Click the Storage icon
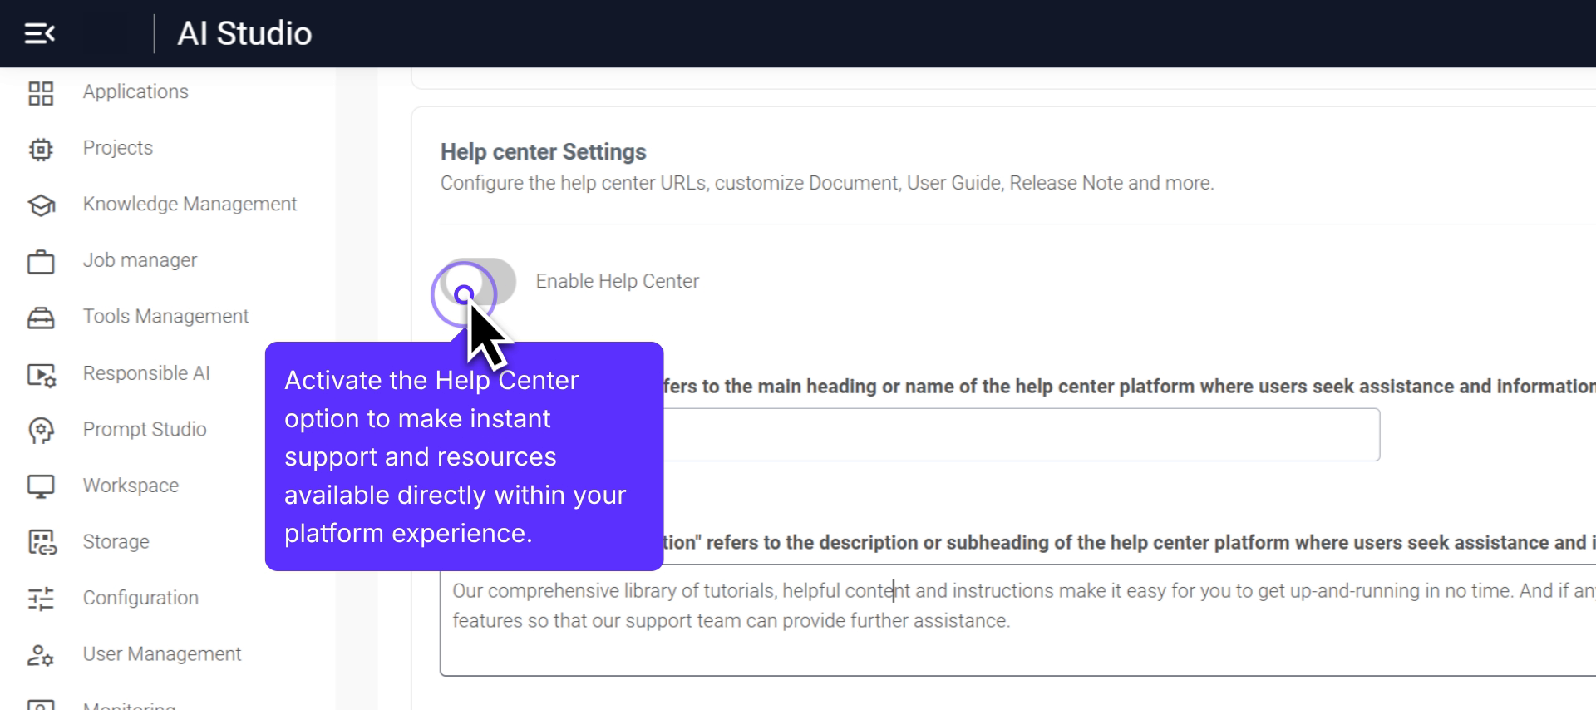 42,542
